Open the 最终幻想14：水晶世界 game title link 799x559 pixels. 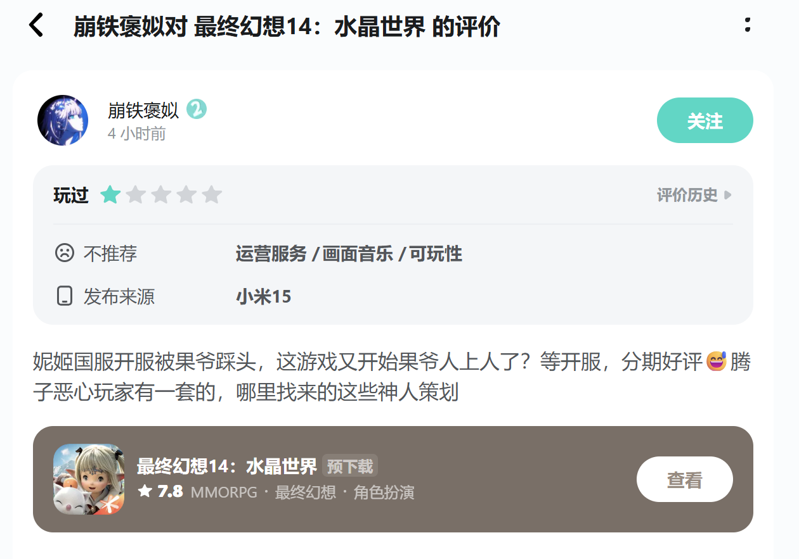227,467
